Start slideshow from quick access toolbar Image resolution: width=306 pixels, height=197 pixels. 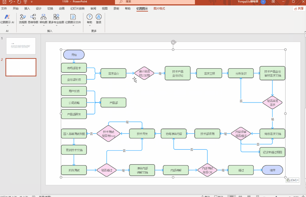click(x=25, y=2)
